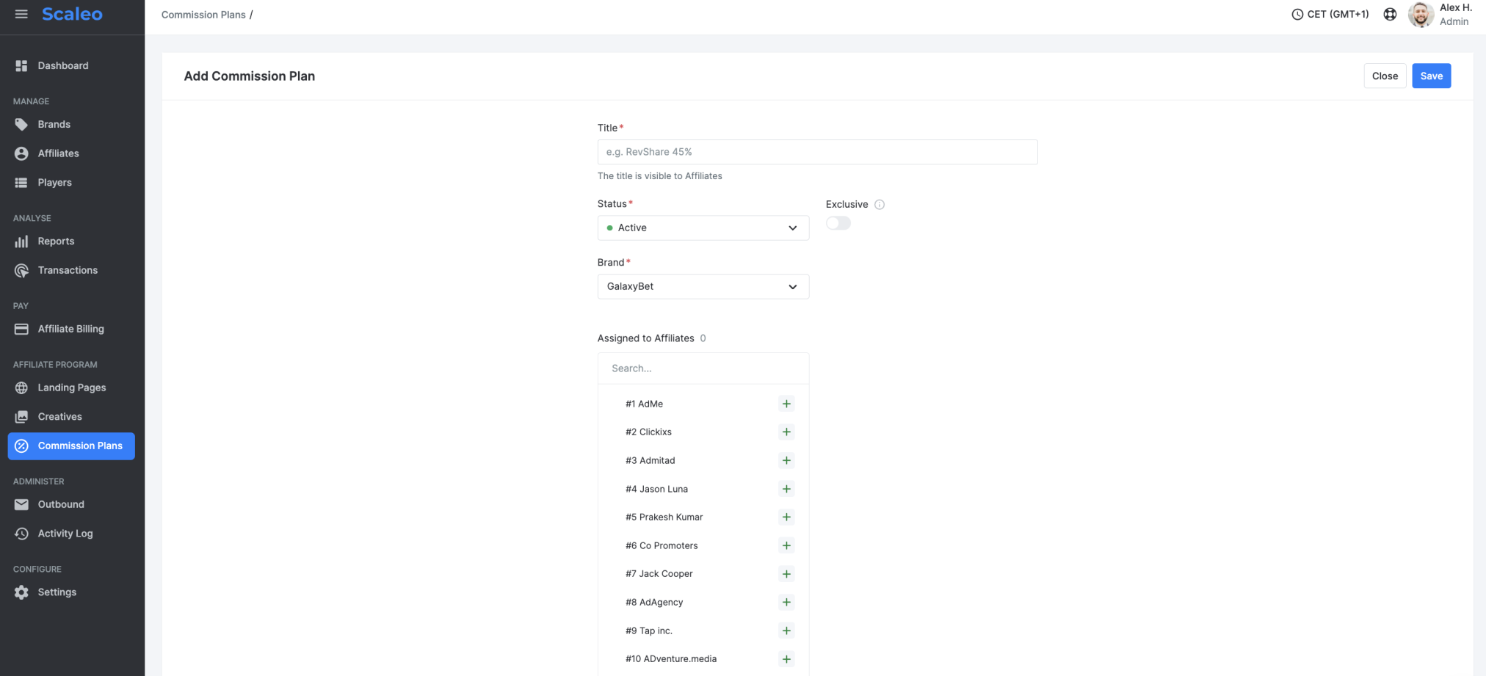Open the Brand dropdown showing GalaxyBet
Screen dimensions: 1486x676
(703, 286)
